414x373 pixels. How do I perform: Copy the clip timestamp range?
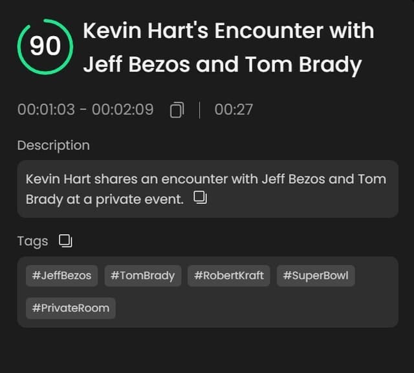[x=177, y=110]
